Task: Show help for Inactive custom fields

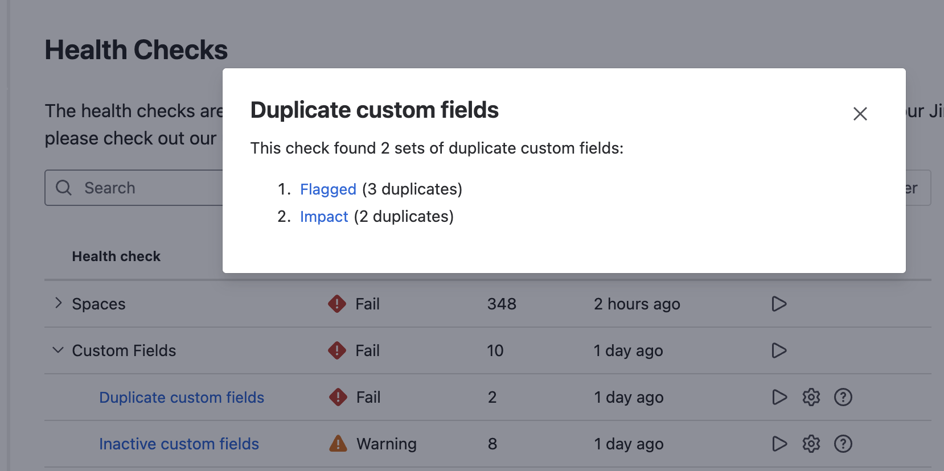Action: [x=843, y=444]
